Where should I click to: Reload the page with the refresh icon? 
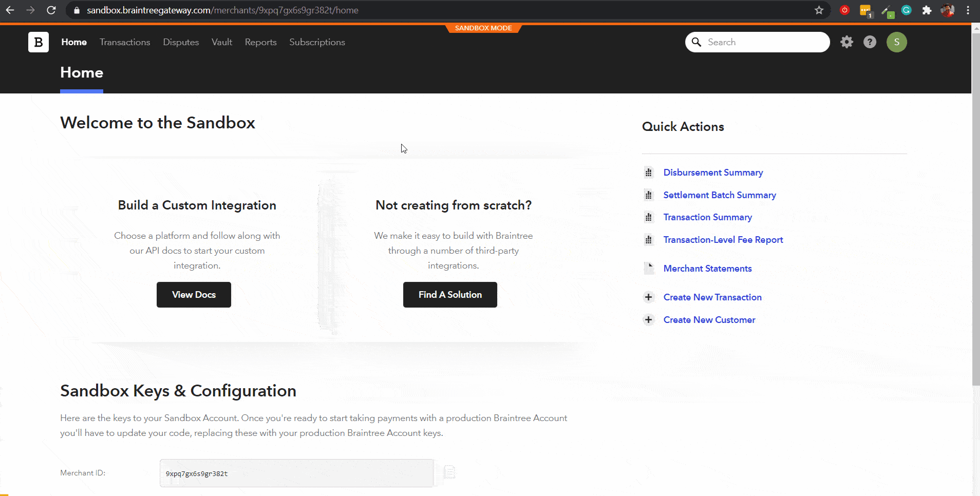tap(51, 10)
